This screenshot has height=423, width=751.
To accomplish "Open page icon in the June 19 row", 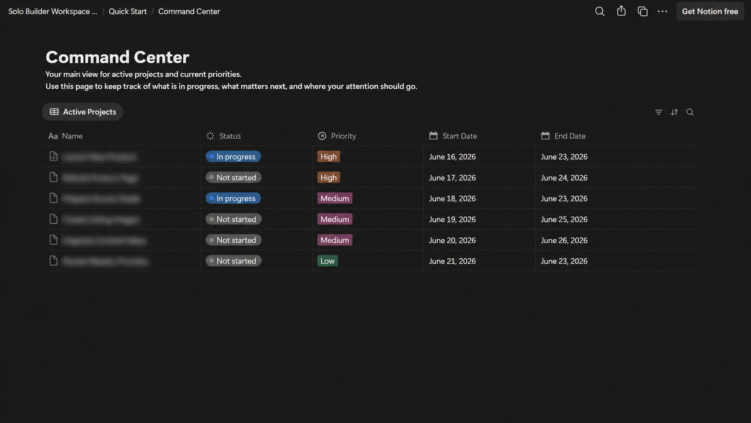I will point(53,219).
